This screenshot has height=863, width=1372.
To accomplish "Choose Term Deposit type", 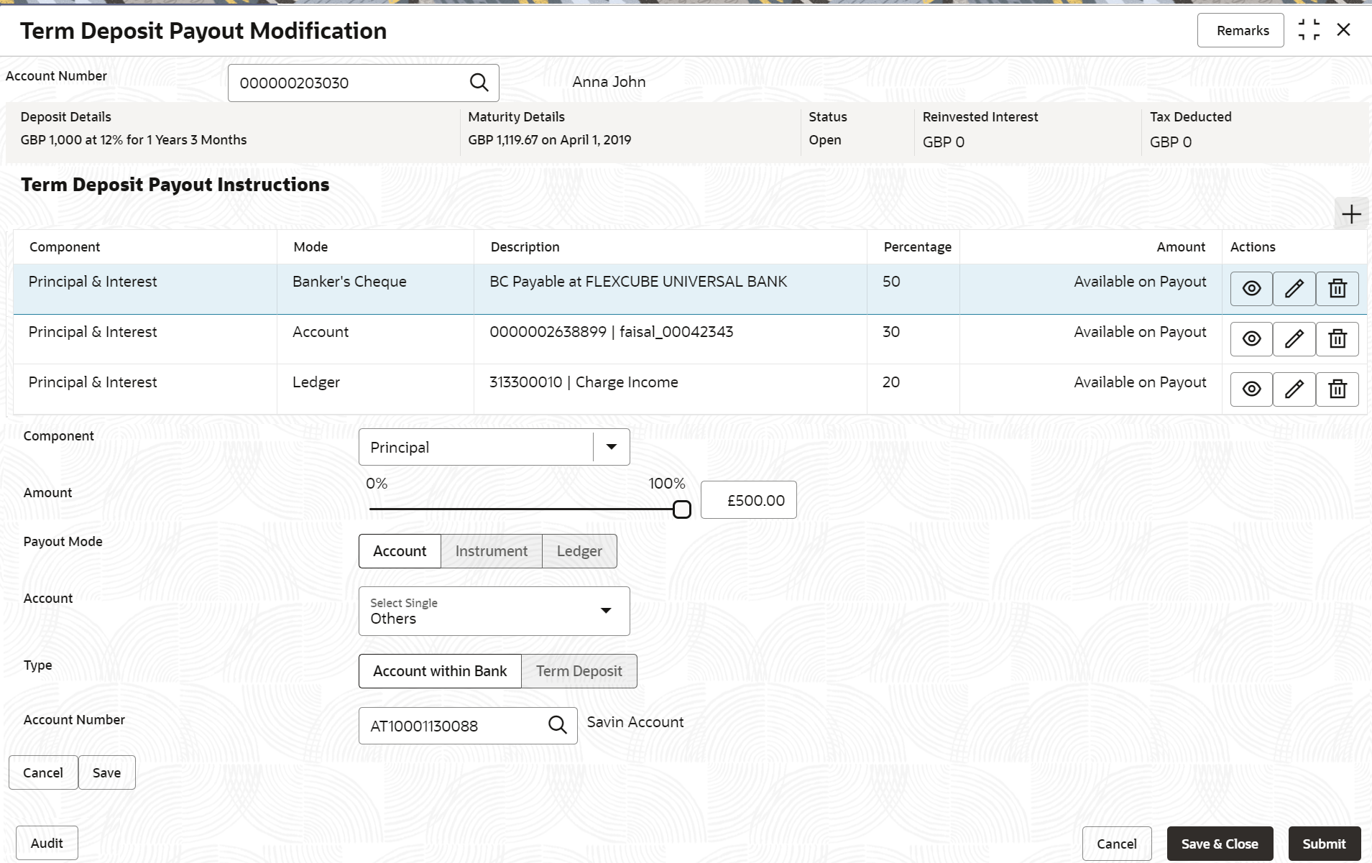I will point(579,671).
